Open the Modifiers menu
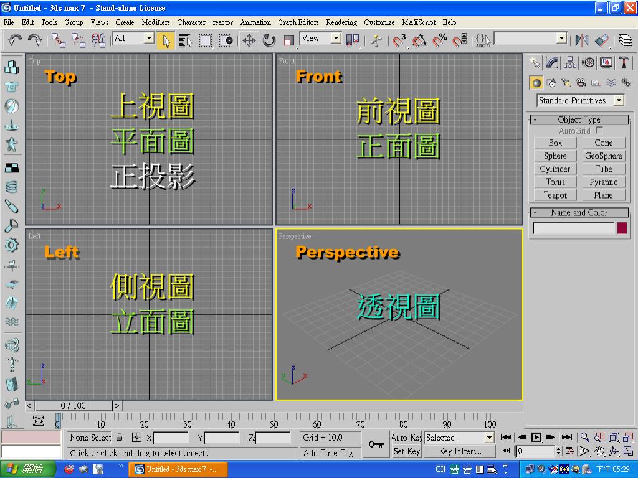 tap(156, 22)
